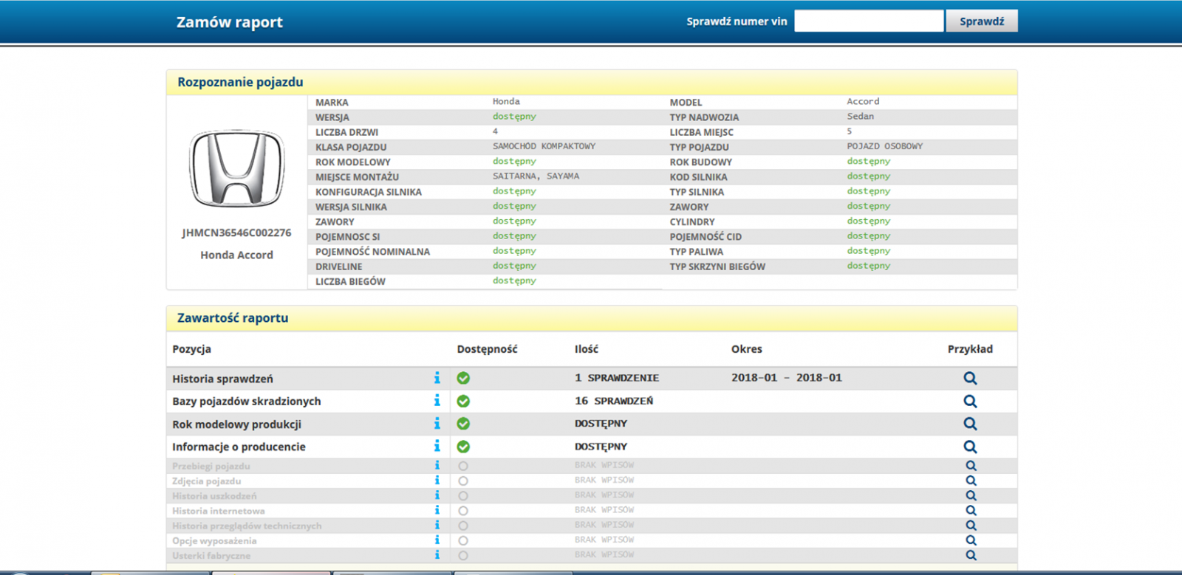The width and height of the screenshot is (1182, 575).
Task: Click info icon for Rok modelowy produkcji
Action: click(437, 424)
